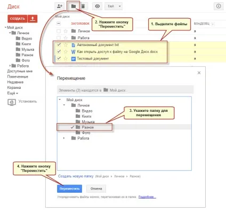Check the checkbox for the Личное row
The height and width of the screenshot is (213, 226).
pyautogui.click(x=59, y=31)
